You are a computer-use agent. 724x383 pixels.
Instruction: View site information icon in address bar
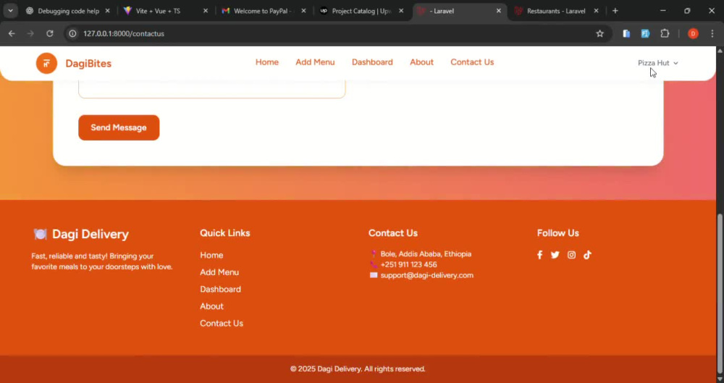pos(72,33)
